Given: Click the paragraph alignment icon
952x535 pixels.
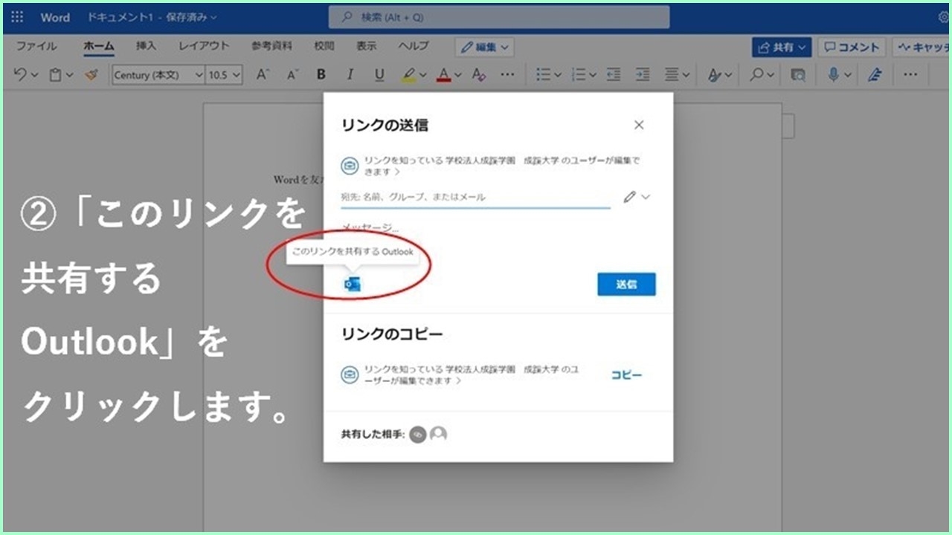Looking at the screenshot, I should click(x=672, y=74).
